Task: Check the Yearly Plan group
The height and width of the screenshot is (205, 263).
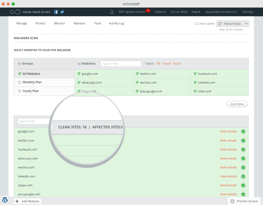Action: pyautogui.click(x=20, y=91)
